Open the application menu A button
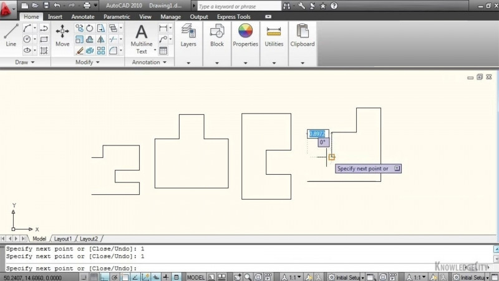Viewport: 499px width, 281px height. [x=7, y=9]
